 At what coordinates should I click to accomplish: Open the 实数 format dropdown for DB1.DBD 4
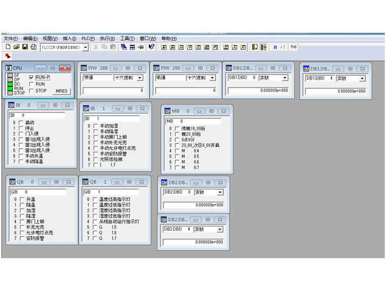click(362, 78)
